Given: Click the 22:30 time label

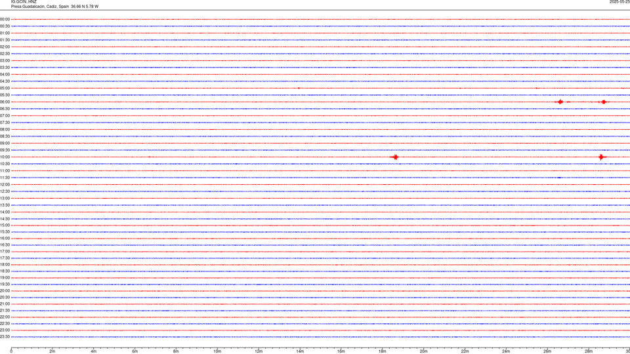Looking at the screenshot, I should point(5,323).
